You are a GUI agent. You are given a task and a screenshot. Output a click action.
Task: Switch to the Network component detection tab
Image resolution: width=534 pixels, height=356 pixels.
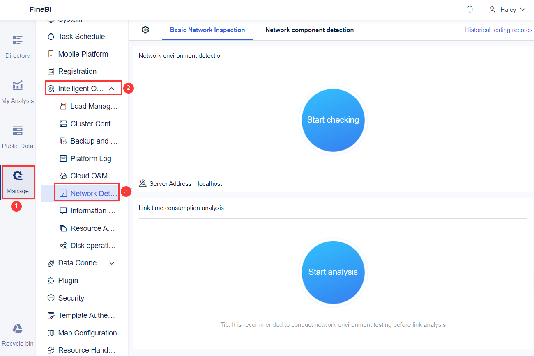pos(309,30)
